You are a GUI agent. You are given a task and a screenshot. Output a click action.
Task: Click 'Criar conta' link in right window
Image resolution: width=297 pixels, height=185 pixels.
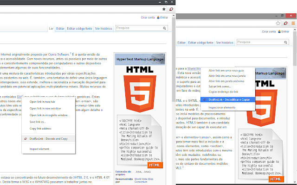coord(269,31)
